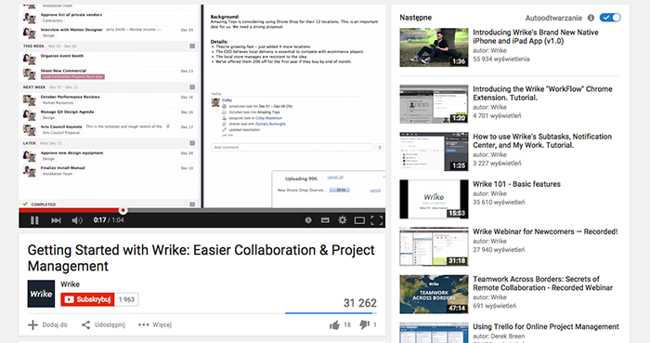The height and width of the screenshot is (343, 650).
Task: Open 'Wrike Webinar for Newcomers' title
Action: [x=546, y=231]
